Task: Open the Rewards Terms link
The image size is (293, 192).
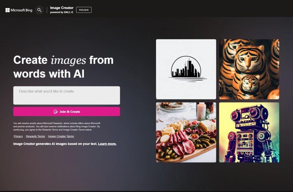Action: click(35, 136)
